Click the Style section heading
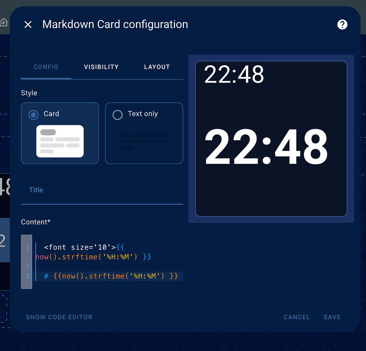 [x=29, y=93]
